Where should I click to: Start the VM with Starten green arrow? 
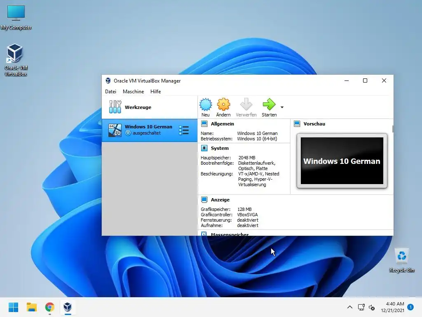tap(269, 104)
